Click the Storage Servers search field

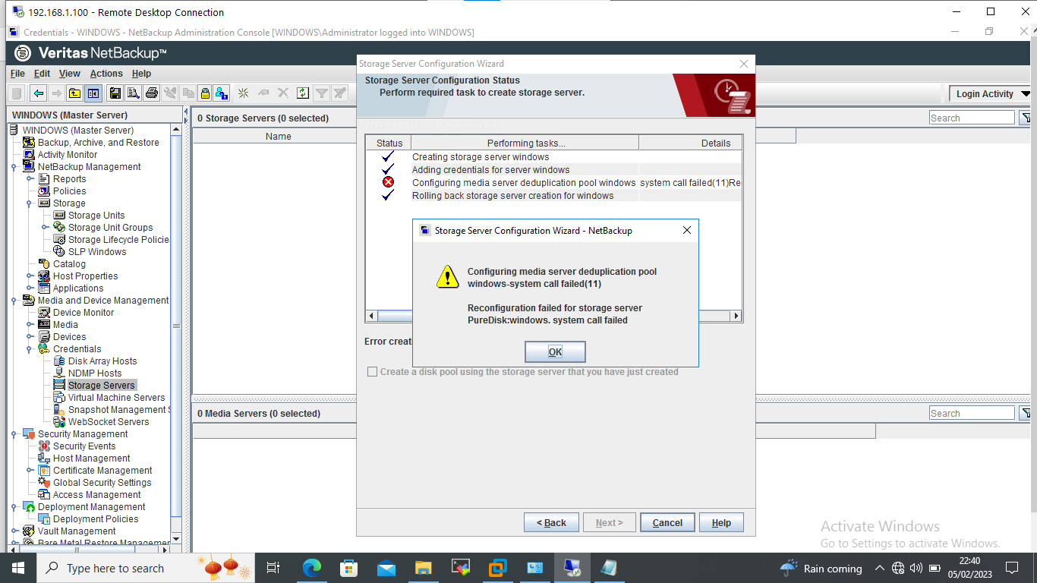point(971,118)
